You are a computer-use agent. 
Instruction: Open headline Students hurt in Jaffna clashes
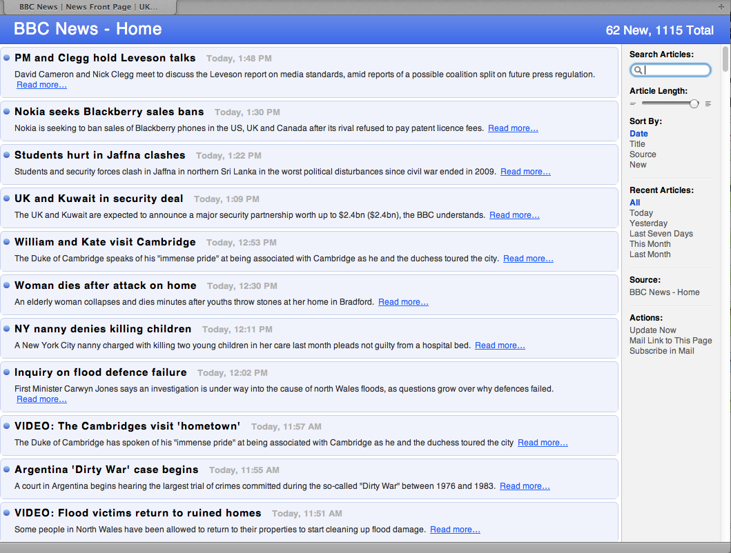coord(100,155)
